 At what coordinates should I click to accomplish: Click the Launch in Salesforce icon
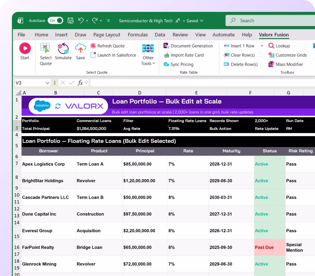(93, 55)
